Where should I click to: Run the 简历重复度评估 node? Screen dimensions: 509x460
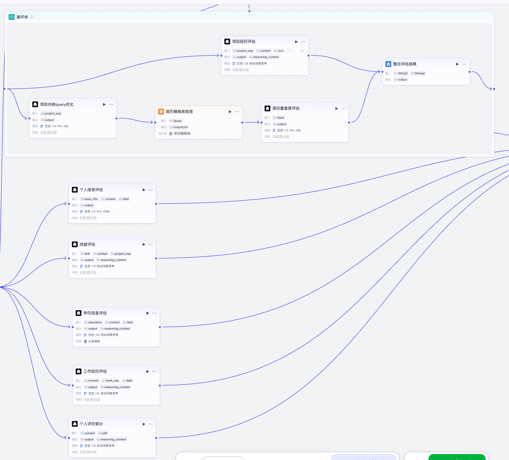tap(336, 109)
